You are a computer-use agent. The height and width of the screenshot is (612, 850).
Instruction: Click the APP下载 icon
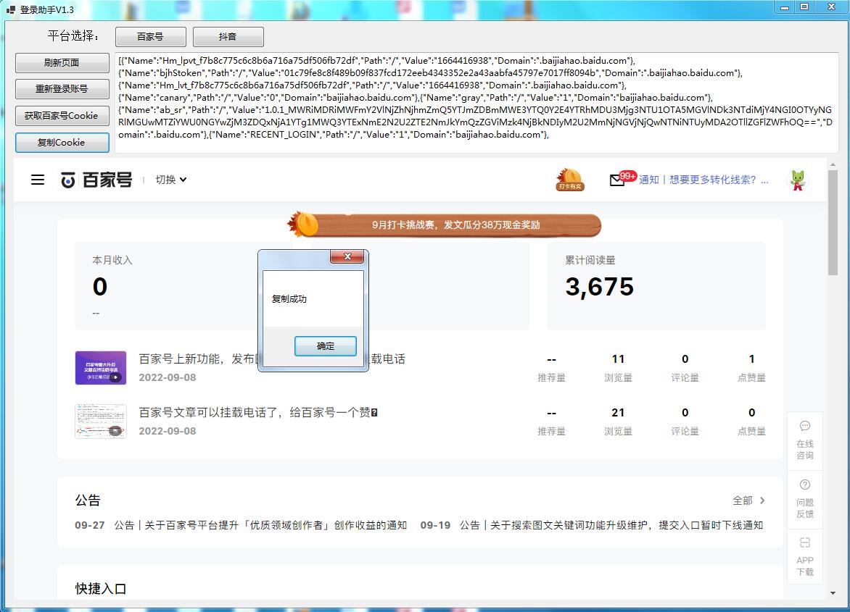(x=805, y=542)
